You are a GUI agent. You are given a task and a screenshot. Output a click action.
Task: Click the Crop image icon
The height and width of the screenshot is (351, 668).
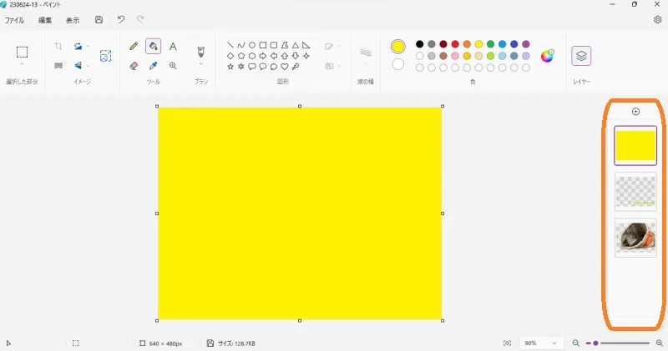pyautogui.click(x=58, y=47)
